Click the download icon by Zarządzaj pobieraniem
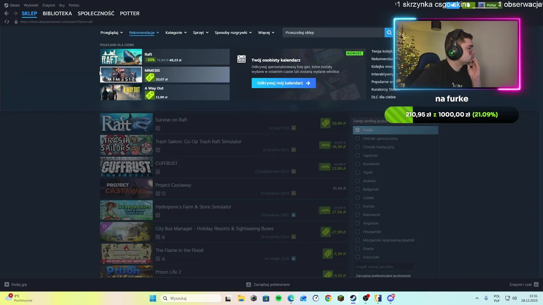This screenshot has width=543, height=305. point(249,285)
